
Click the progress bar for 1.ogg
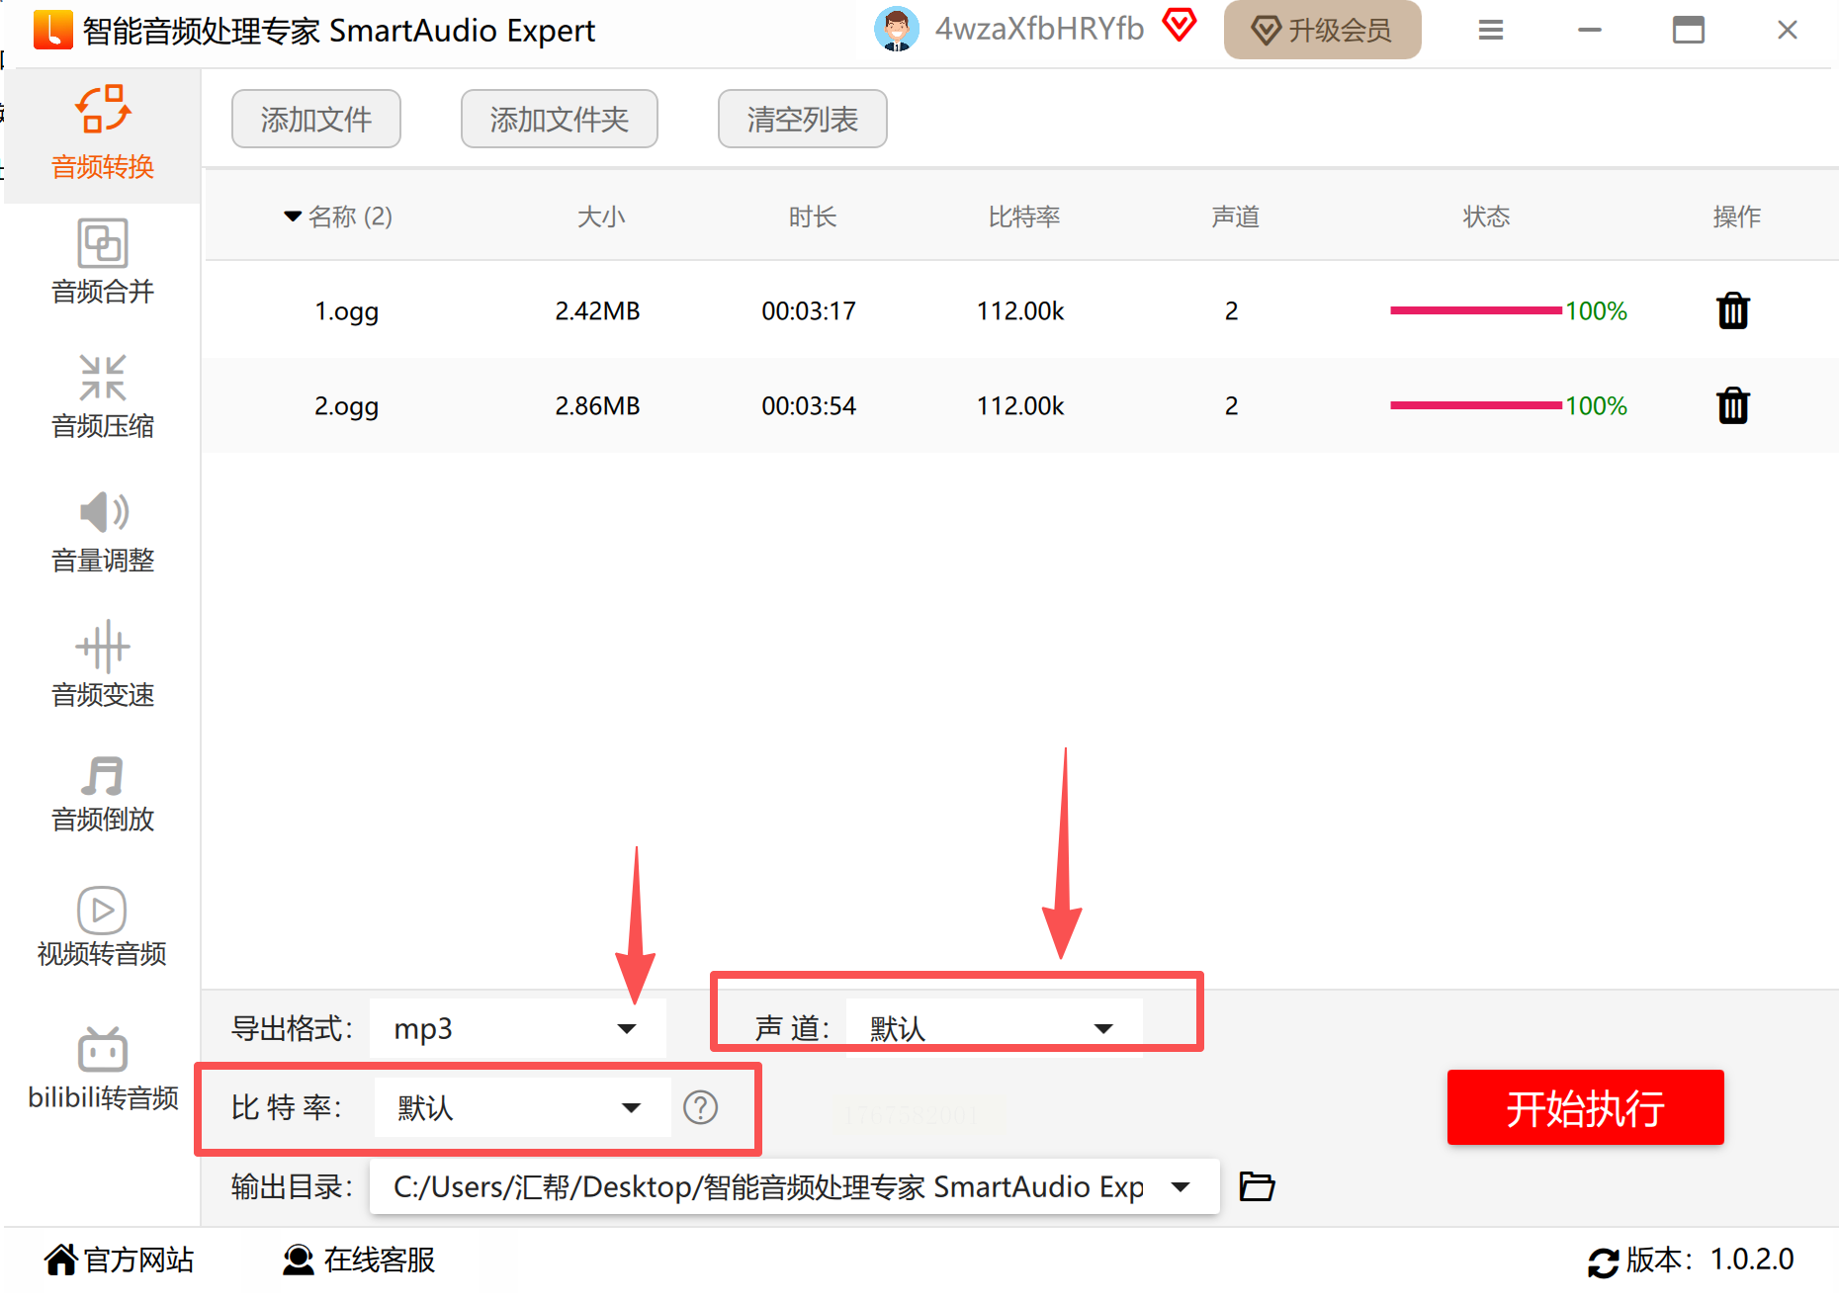(x=1476, y=310)
